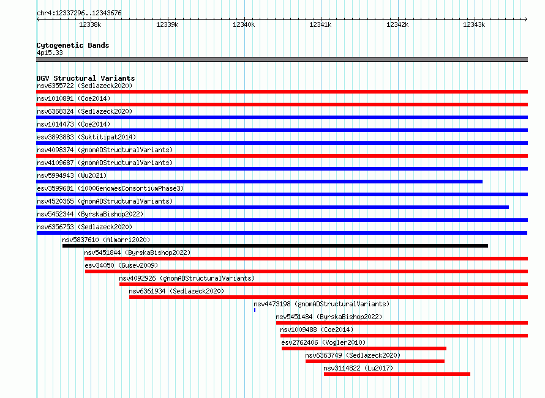Select the black bar of nsv5837610

tap(276, 246)
